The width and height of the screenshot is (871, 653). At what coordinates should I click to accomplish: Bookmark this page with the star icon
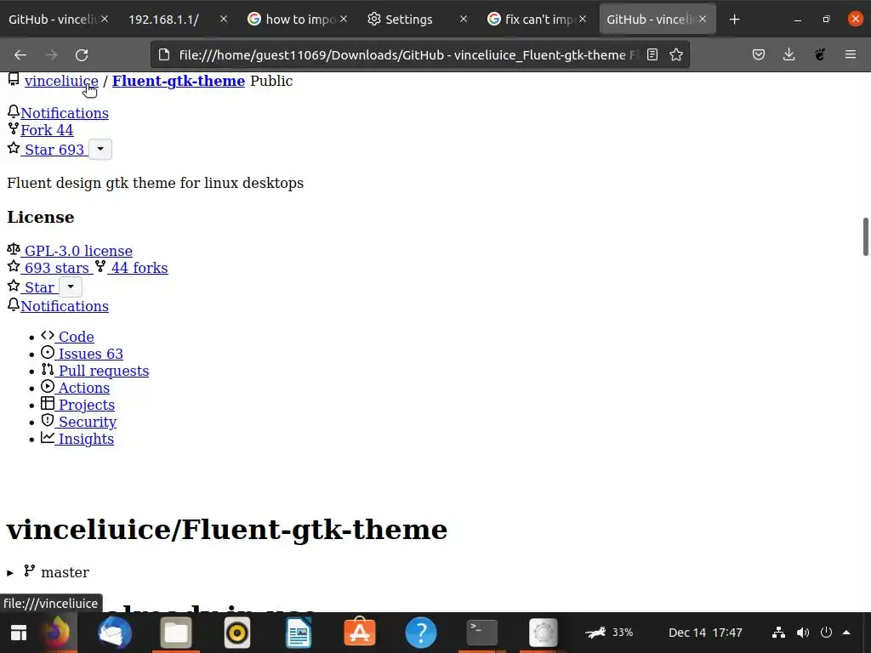pyautogui.click(x=676, y=54)
